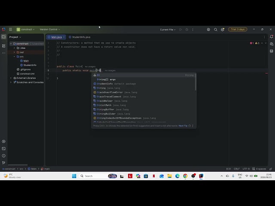The height and width of the screenshot is (206, 275).
Task: Change 4 spaces indent setting
Action: point(259,169)
